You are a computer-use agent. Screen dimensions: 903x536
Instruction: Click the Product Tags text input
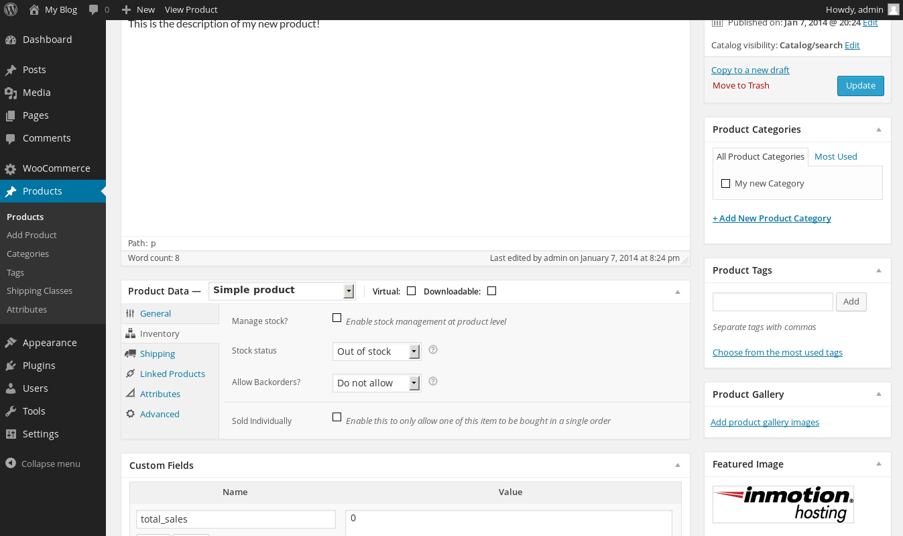click(772, 302)
